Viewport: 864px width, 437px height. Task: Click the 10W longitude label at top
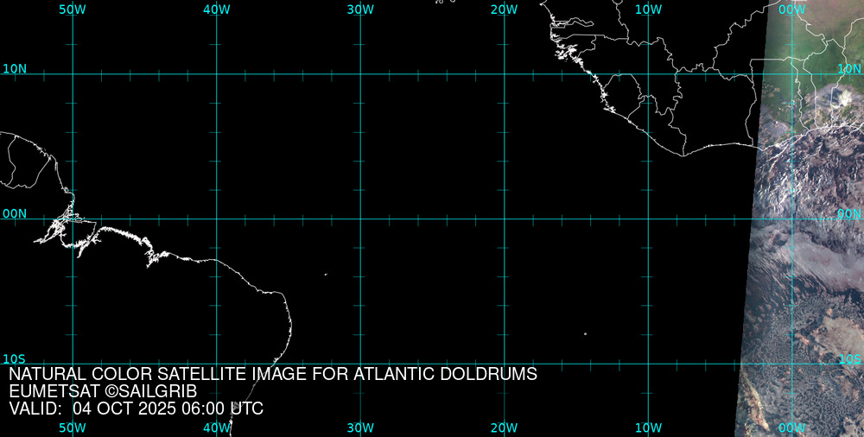point(648,9)
